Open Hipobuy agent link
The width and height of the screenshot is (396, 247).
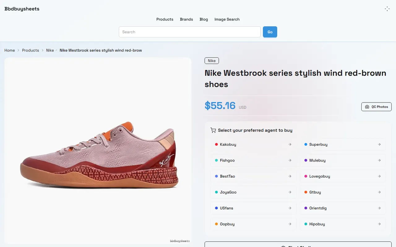tap(343, 224)
